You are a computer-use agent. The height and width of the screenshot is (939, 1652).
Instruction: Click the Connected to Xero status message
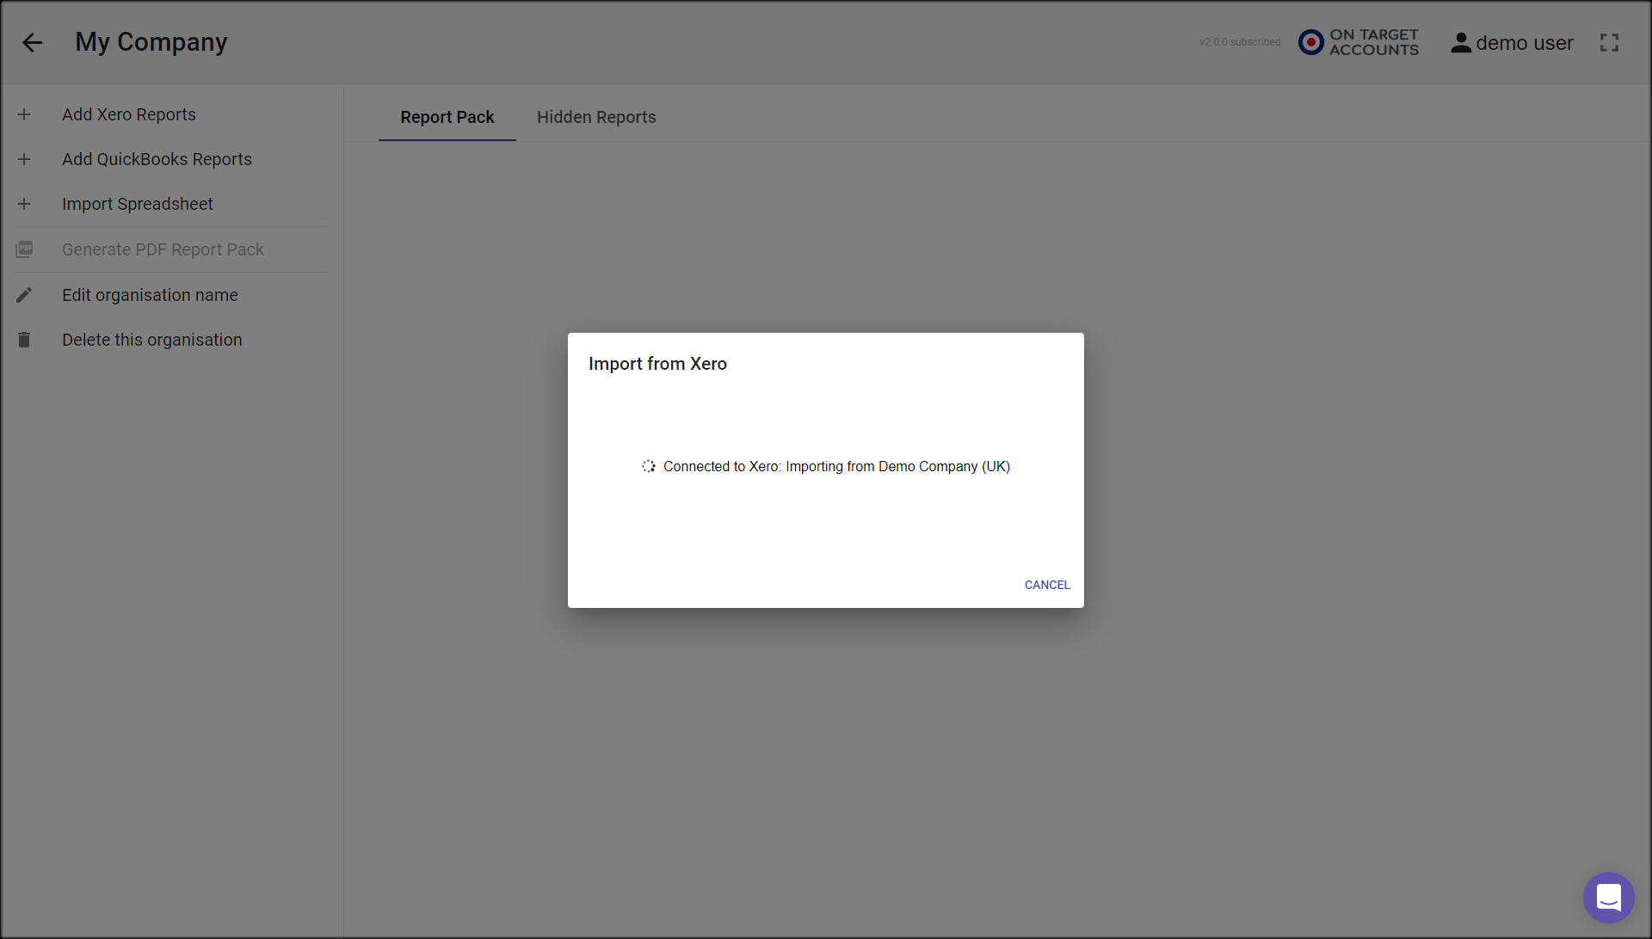(836, 466)
